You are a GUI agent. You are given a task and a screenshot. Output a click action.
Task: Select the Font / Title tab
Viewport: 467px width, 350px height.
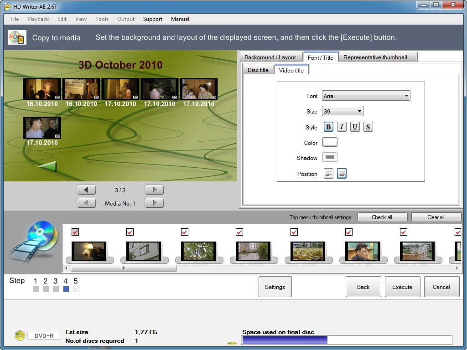[x=321, y=57]
